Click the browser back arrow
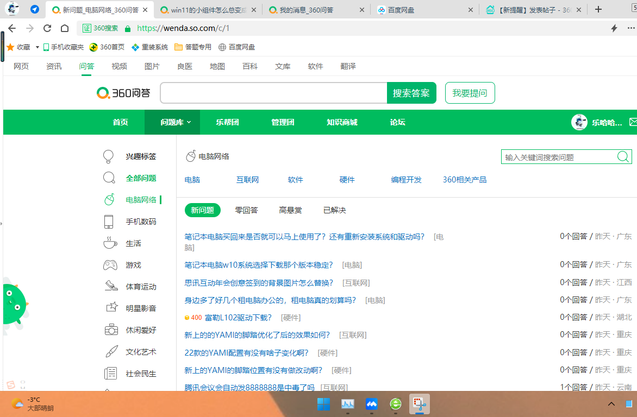The width and height of the screenshot is (637, 417). [12, 28]
